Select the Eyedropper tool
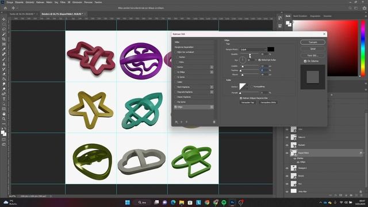This screenshot has width=368, height=207. click(x=4, y=49)
